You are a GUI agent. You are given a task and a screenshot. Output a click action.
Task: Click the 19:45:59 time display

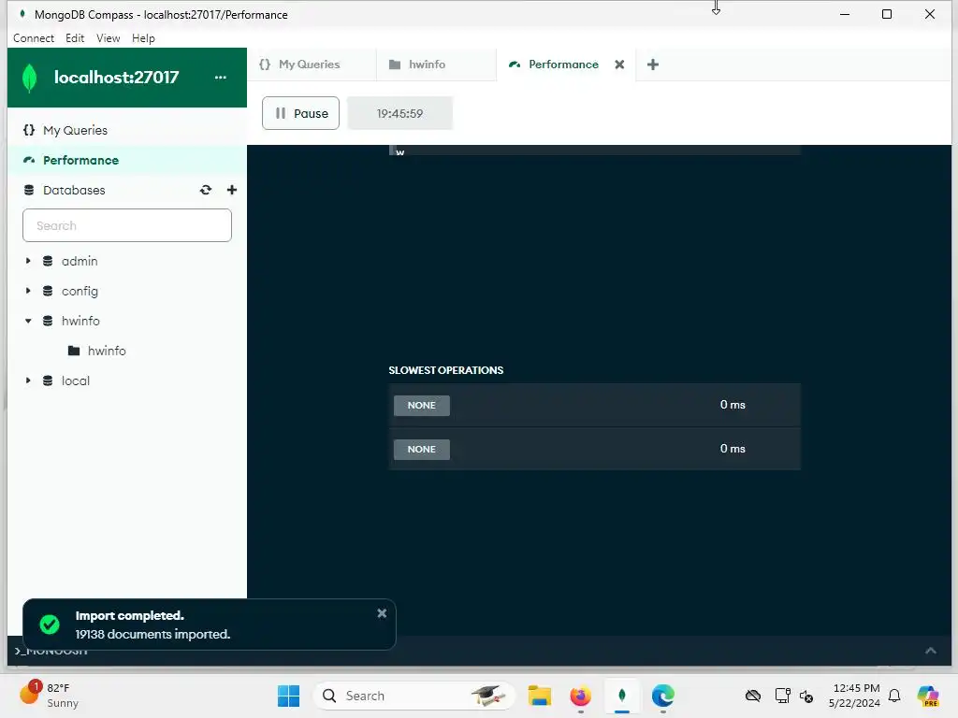coord(399,113)
